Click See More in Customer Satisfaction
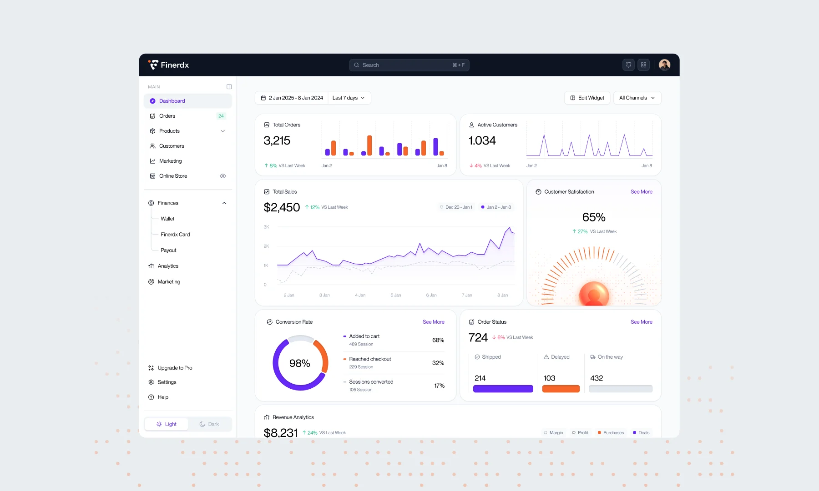This screenshot has width=819, height=491. click(x=641, y=192)
